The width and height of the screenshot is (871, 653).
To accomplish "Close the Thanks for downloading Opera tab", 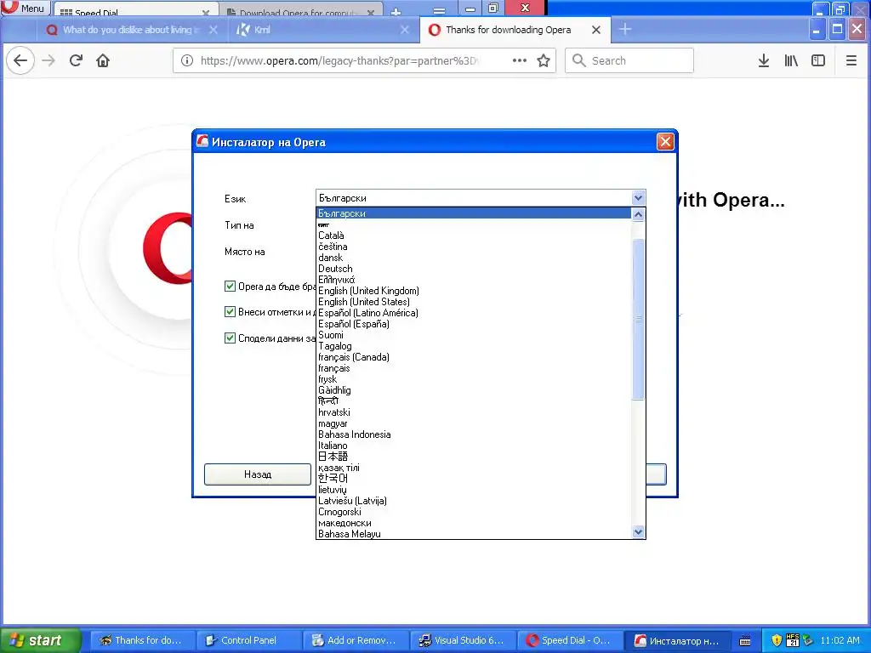I will (x=596, y=30).
